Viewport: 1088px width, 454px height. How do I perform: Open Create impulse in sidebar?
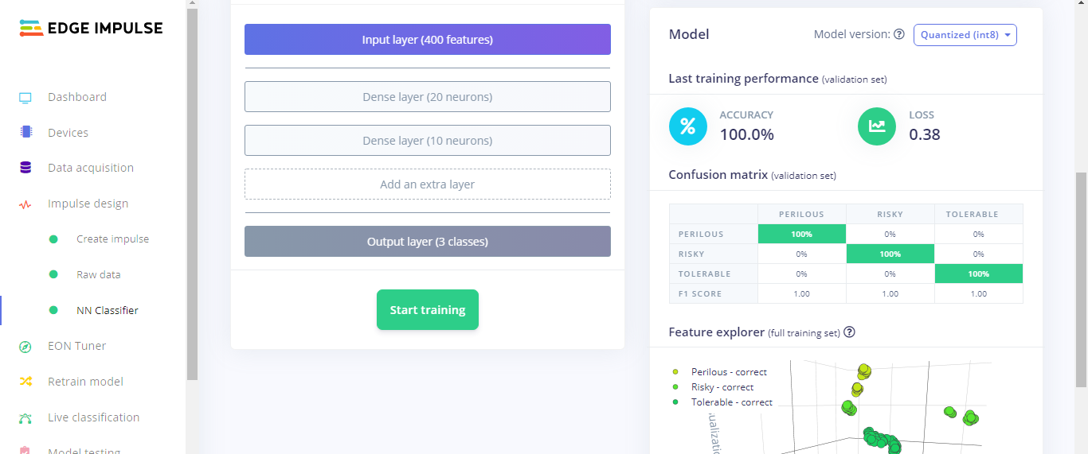click(x=112, y=239)
